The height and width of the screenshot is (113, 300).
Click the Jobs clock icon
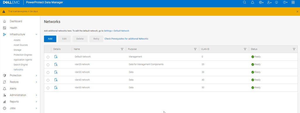(5, 108)
